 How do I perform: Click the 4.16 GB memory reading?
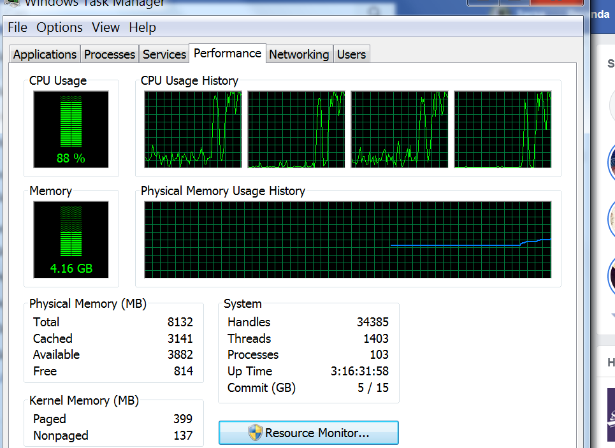tap(71, 269)
